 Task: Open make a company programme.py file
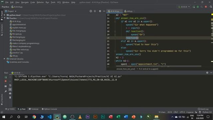24,43
